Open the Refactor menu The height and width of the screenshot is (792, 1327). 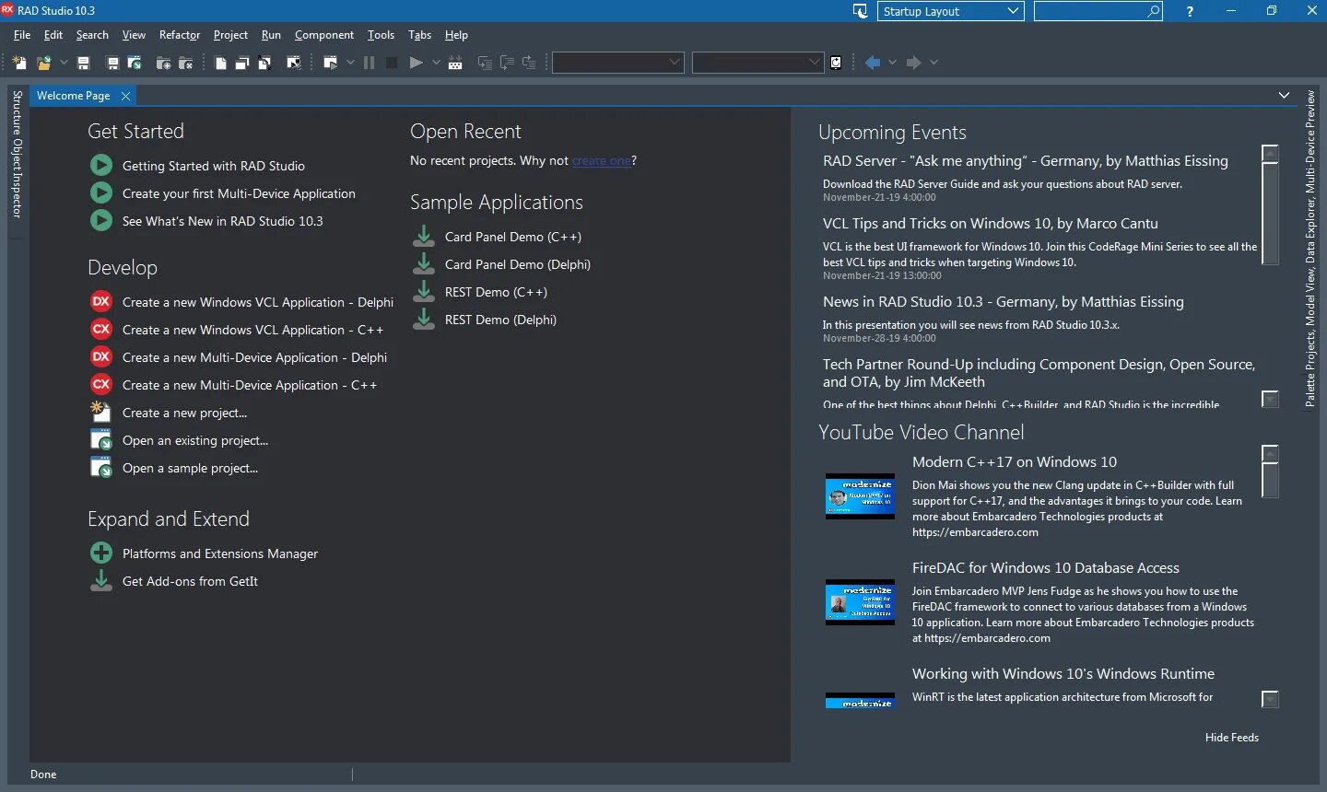click(180, 35)
